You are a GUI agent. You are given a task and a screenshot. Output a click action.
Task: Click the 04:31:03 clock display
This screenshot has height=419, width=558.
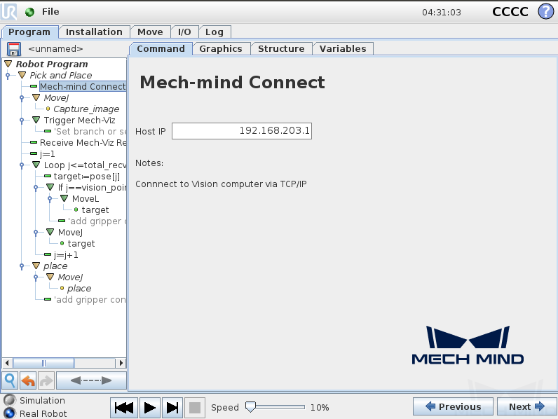tap(441, 13)
